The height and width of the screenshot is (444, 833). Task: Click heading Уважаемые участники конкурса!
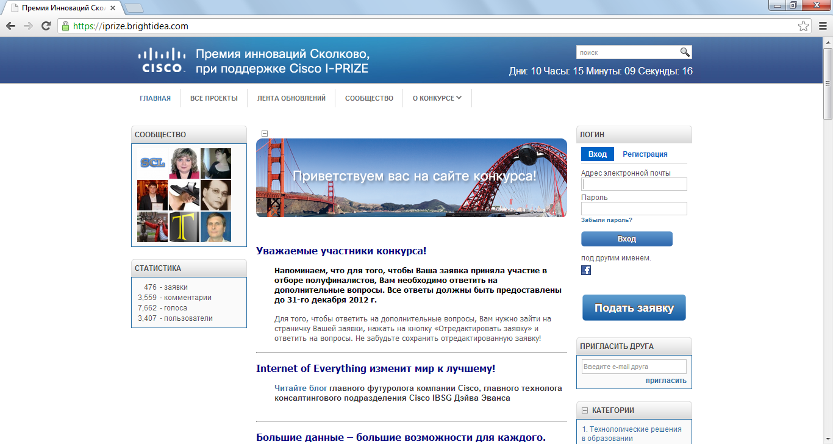pos(341,251)
